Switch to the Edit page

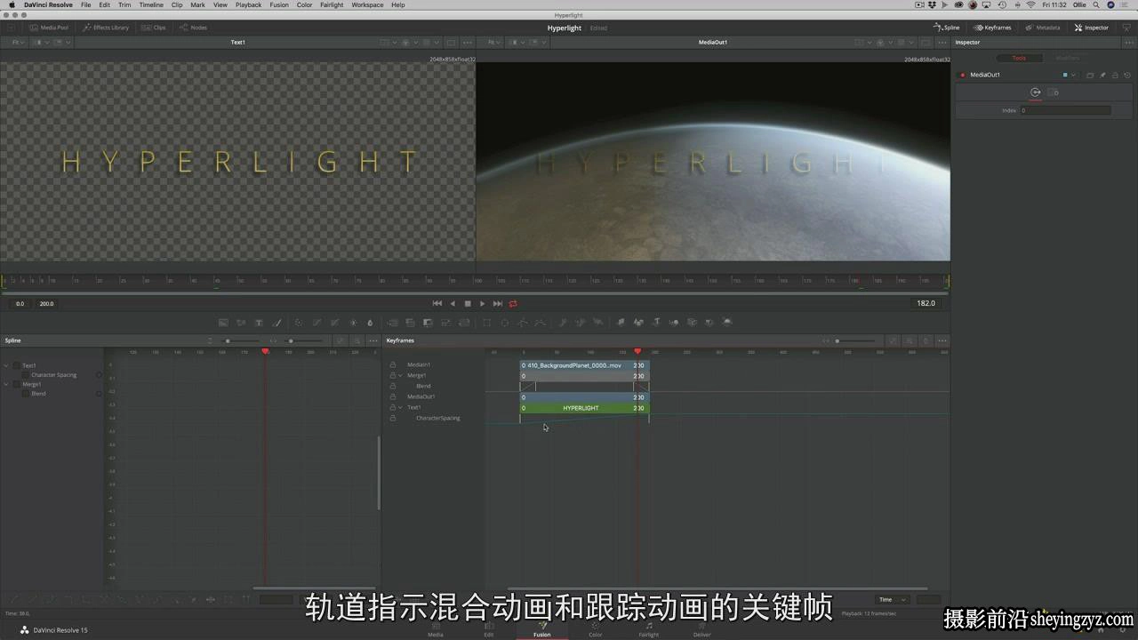click(x=489, y=629)
